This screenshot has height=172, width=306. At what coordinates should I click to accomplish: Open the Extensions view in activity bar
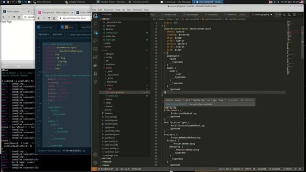(95, 57)
